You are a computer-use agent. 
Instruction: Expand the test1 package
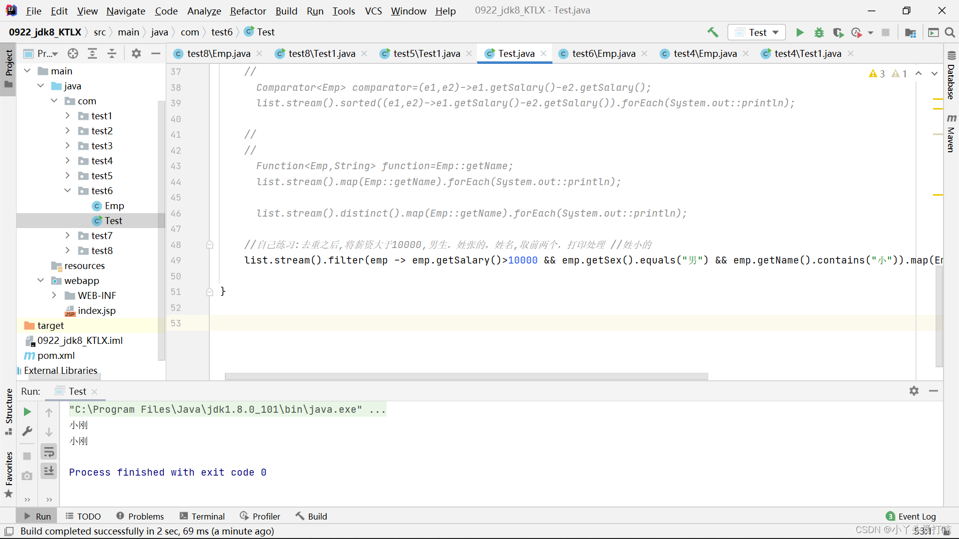click(68, 116)
